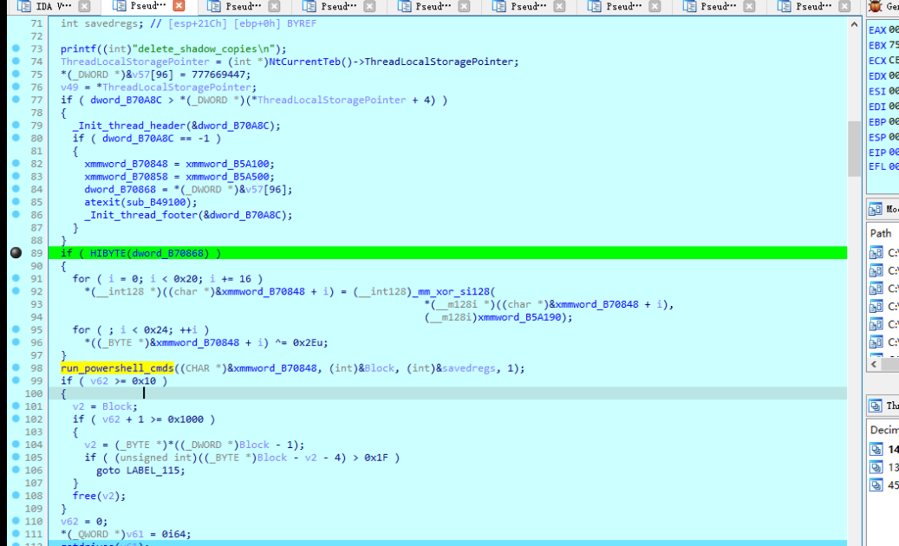Click the Modules panel icon
The width and height of the screenshot is (899, 546).
876,209
